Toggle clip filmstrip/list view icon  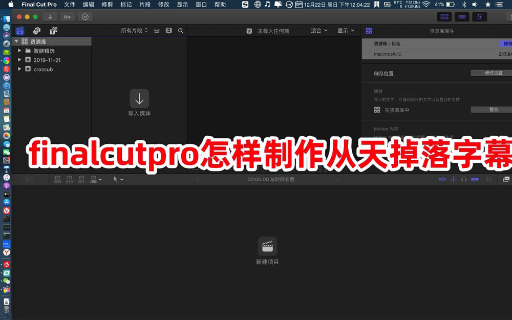coord(157,31)
